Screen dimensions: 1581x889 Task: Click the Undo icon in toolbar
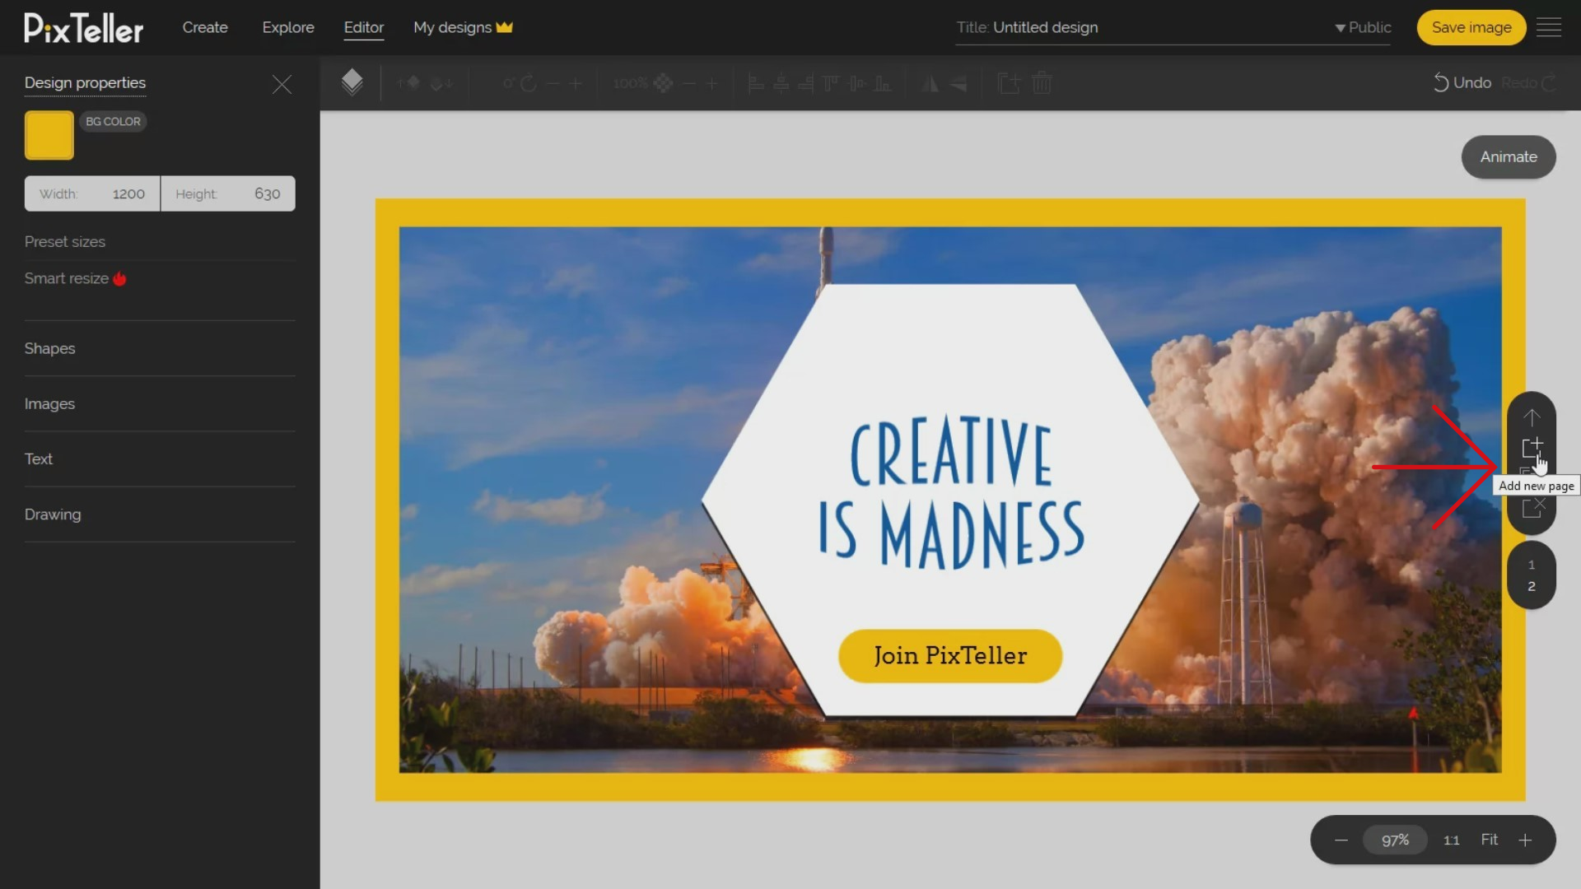point(1441,82)
